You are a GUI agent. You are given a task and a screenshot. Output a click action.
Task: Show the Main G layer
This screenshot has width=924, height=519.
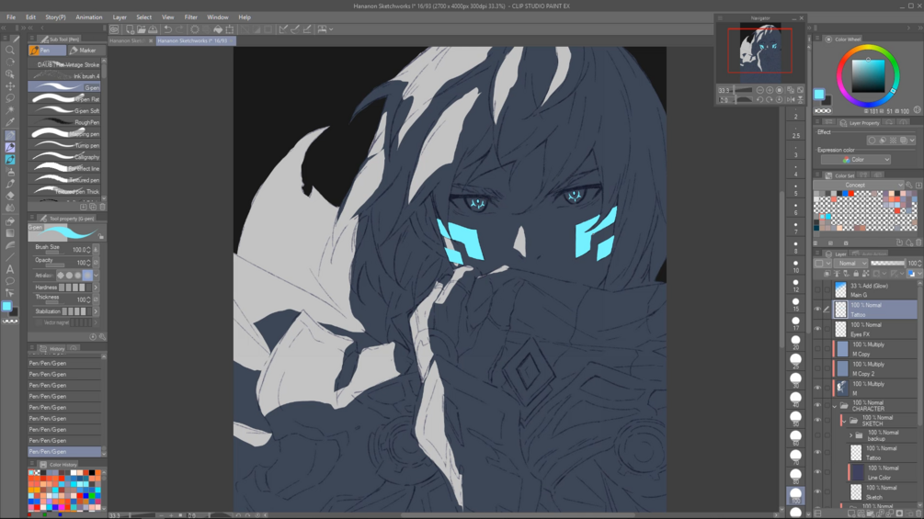(817, 290)
